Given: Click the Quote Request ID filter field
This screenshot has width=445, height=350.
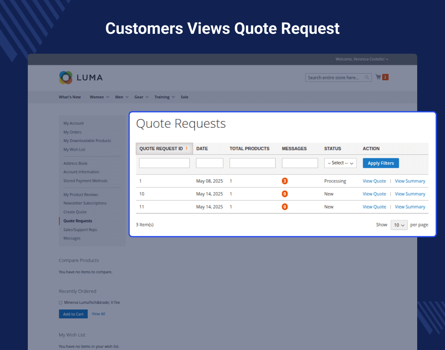Looking at the screenshot, I should click(164, 163).
